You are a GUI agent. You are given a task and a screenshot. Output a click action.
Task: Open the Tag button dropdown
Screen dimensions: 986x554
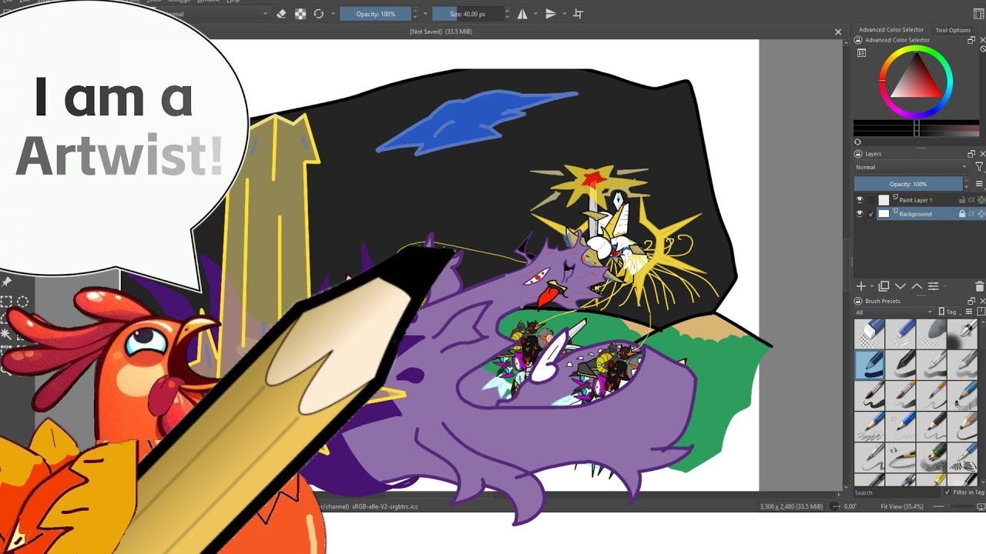[949, 312]
